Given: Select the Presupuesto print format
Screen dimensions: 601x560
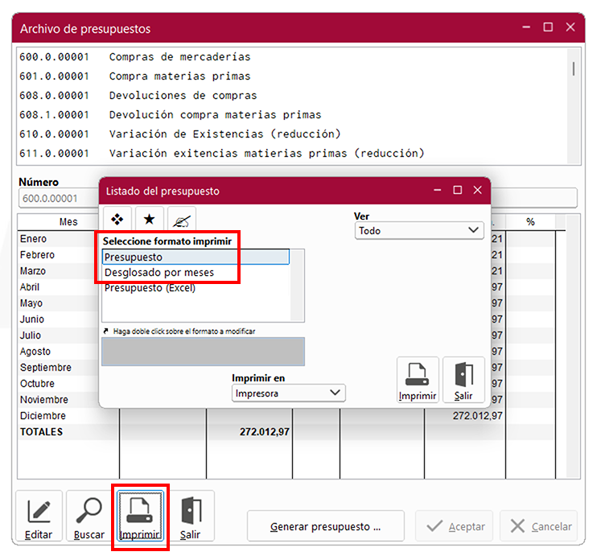Looking at the screenshot, I should click(x=195, y=257).
